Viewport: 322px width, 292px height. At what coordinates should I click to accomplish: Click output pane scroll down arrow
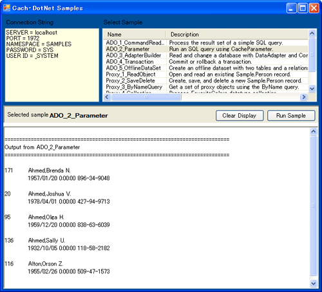click(x=314, y=284)
